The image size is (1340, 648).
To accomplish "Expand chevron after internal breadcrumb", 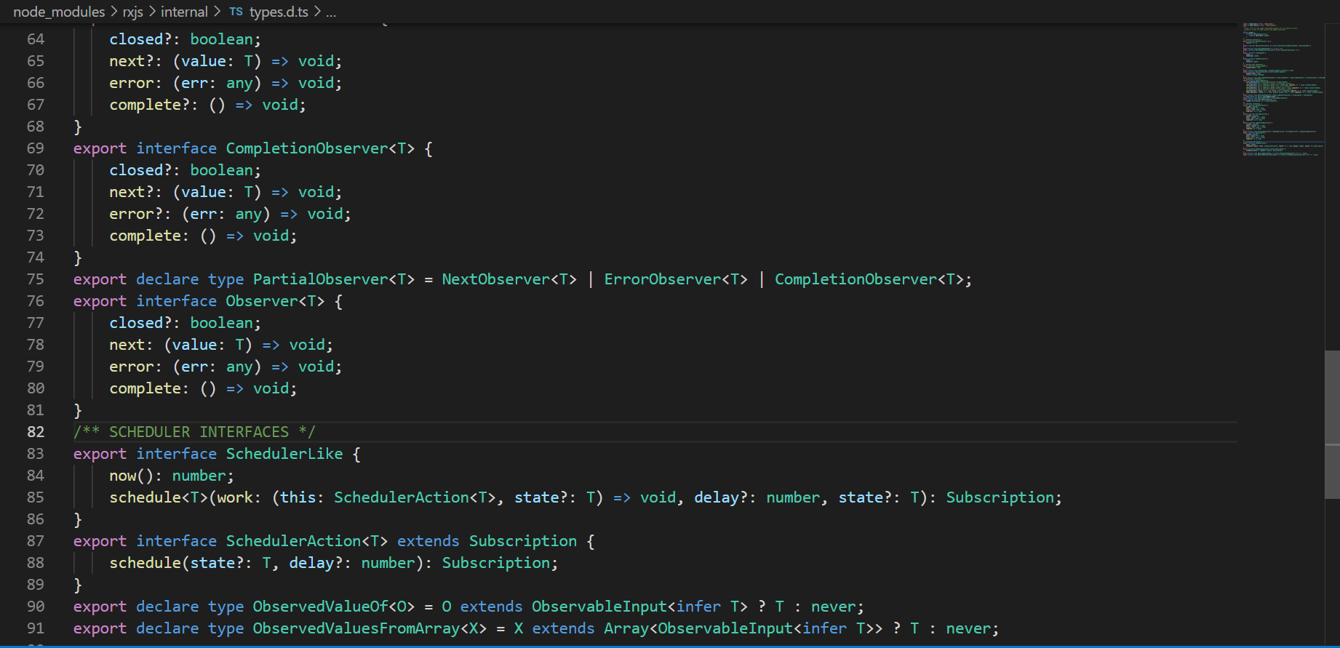I will pos(217,12).
